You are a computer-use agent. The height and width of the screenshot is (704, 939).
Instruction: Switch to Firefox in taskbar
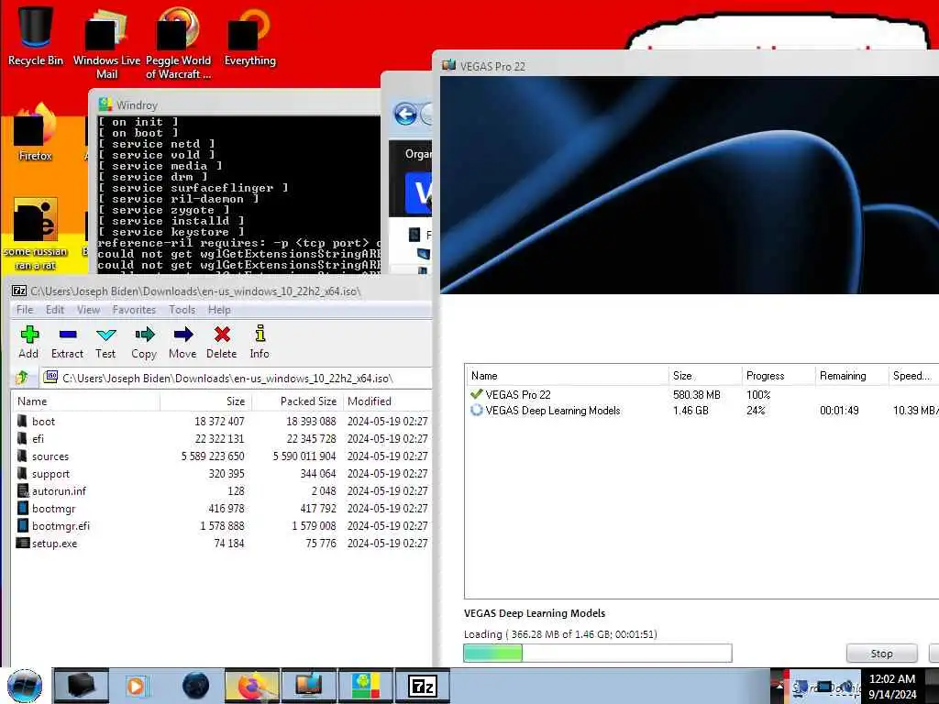252,686
